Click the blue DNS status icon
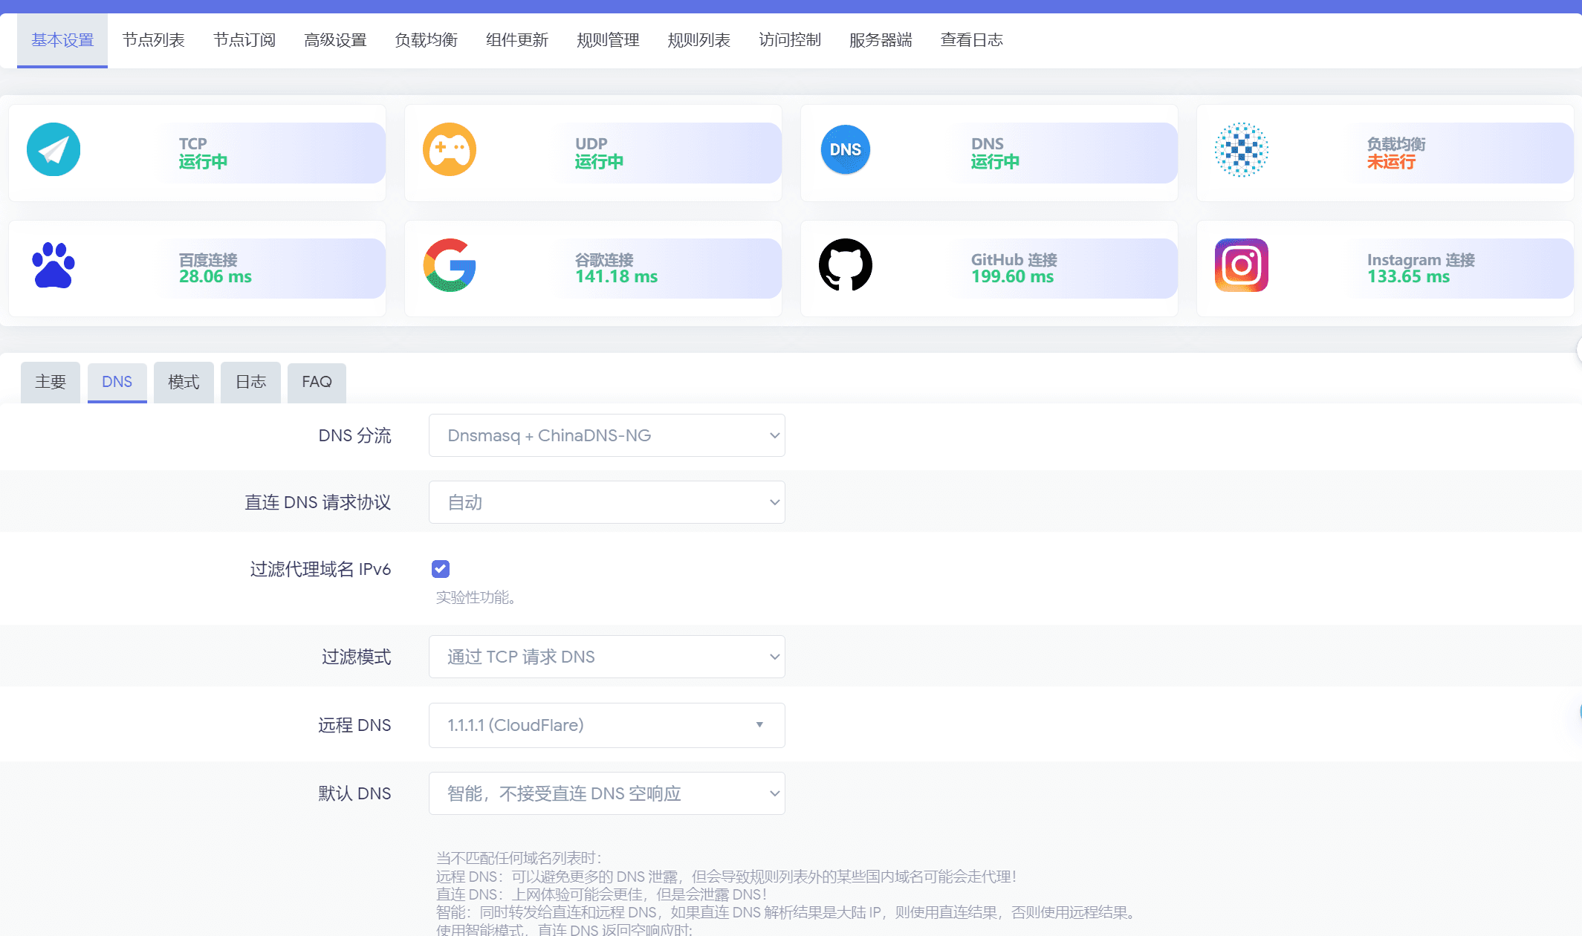 click(x=846, y=149)
